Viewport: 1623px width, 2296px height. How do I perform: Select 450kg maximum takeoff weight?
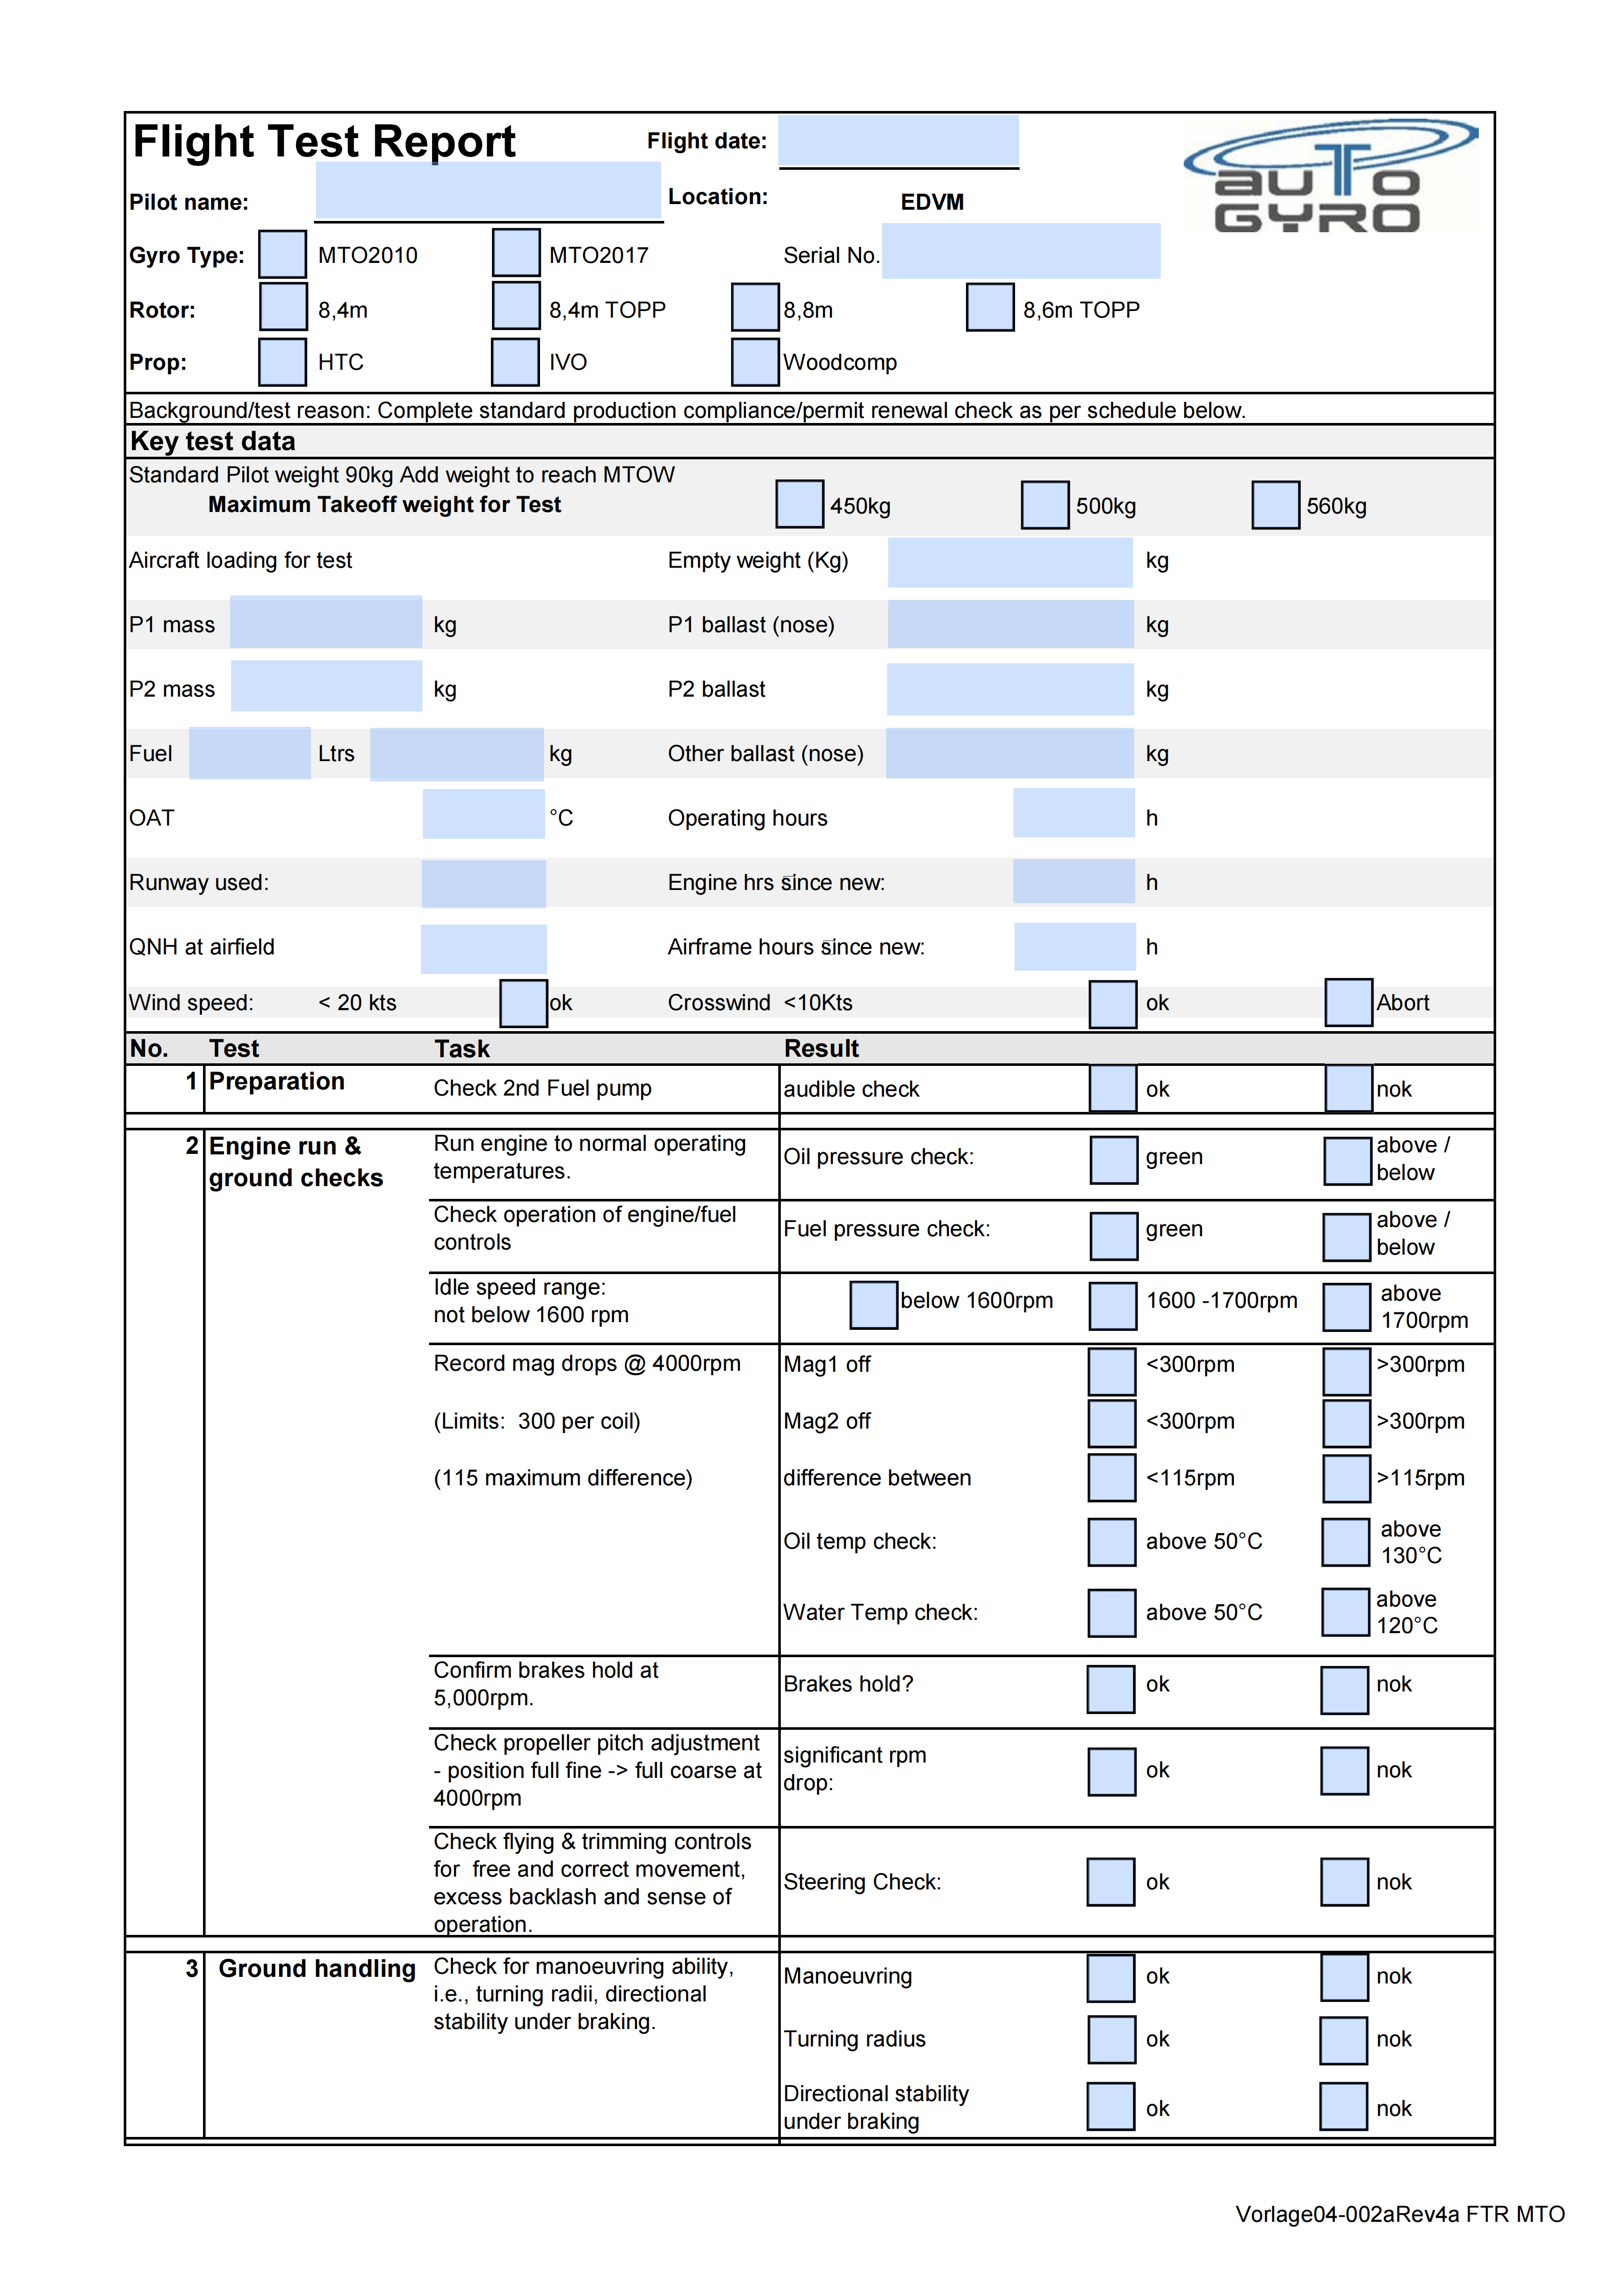(x=800, y=504)
